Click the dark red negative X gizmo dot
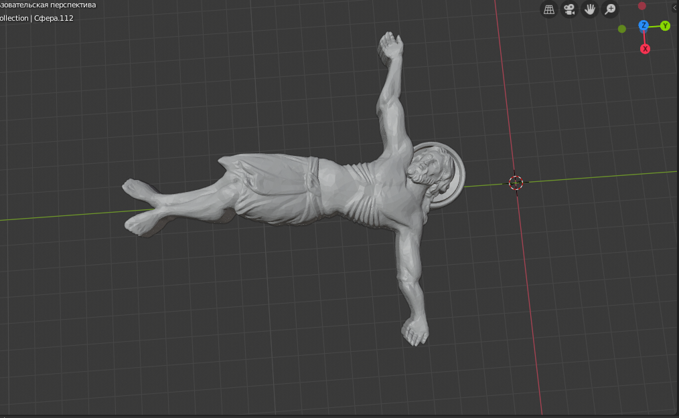Screen dimensions: 679x418 [x=642, y=6]
